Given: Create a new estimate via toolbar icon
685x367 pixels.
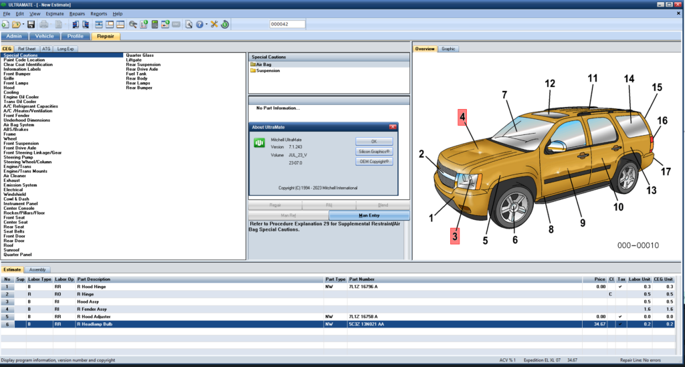Looking at the screenshot, I should click(x=5, y=25).
